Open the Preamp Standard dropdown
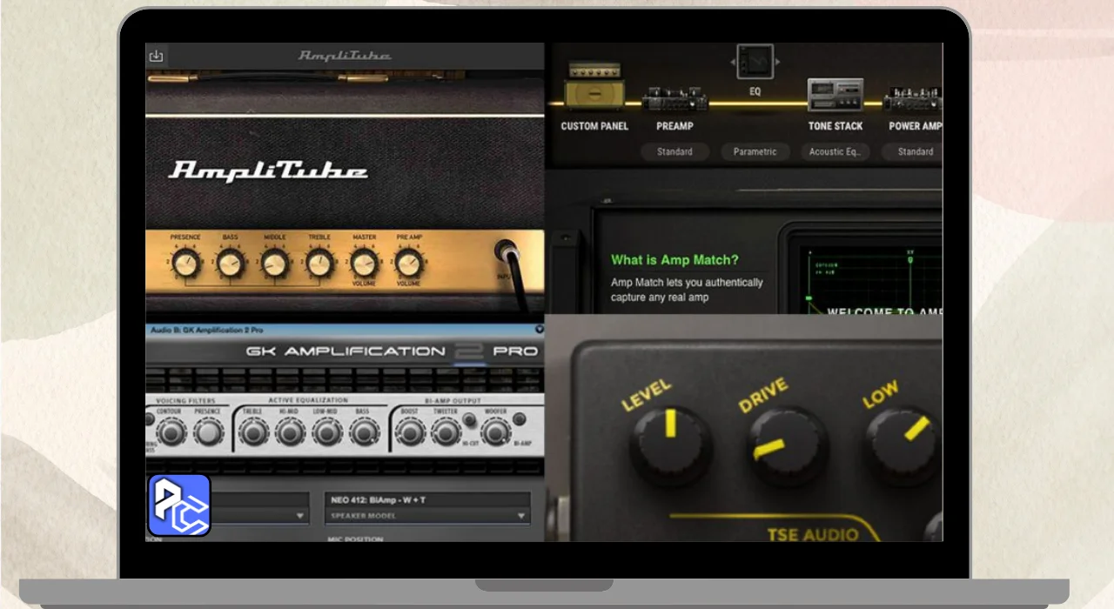 coord(674,151)
